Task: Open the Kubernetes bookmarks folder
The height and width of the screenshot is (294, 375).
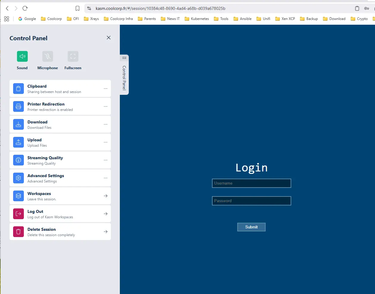Action: [197, 19]
